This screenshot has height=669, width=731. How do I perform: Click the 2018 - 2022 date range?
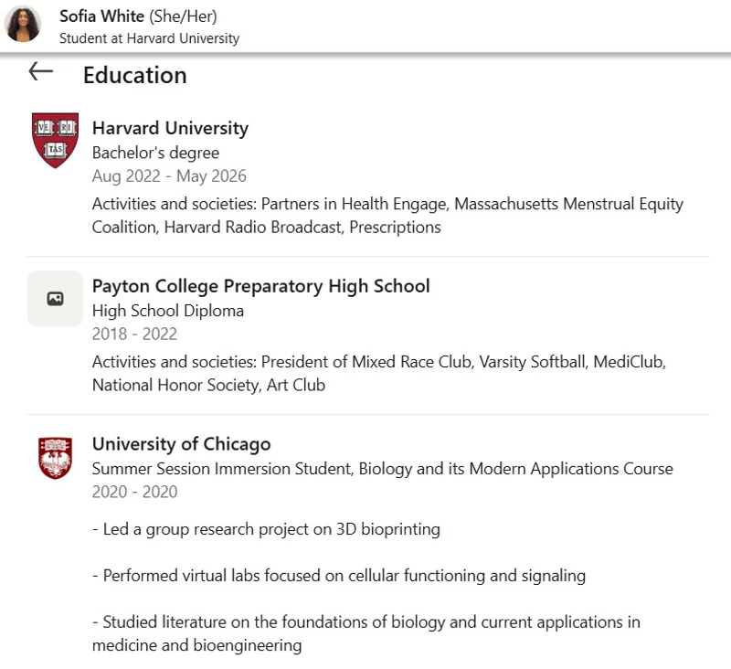pos(134,334)
